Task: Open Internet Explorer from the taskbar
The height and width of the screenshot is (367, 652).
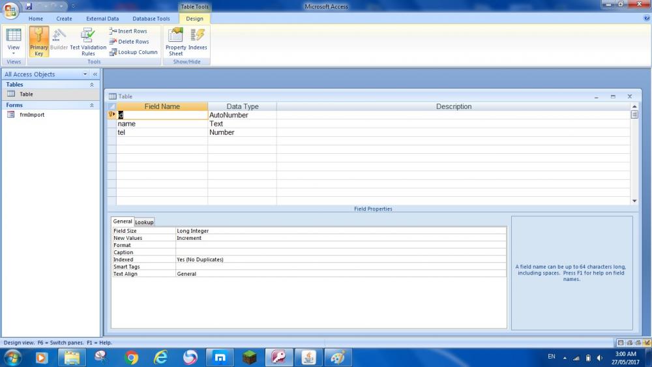Action: (x=161, y=357)
